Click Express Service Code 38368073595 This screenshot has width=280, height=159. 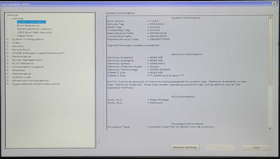coord(160,39)
